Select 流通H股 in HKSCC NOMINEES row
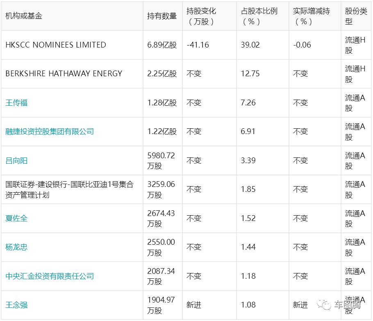 [355, 45]
